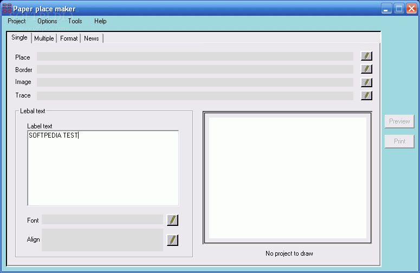The height and width of the screenshot is (273, 420).
Task: Click the Print button
Action: (x=399, y=141)
